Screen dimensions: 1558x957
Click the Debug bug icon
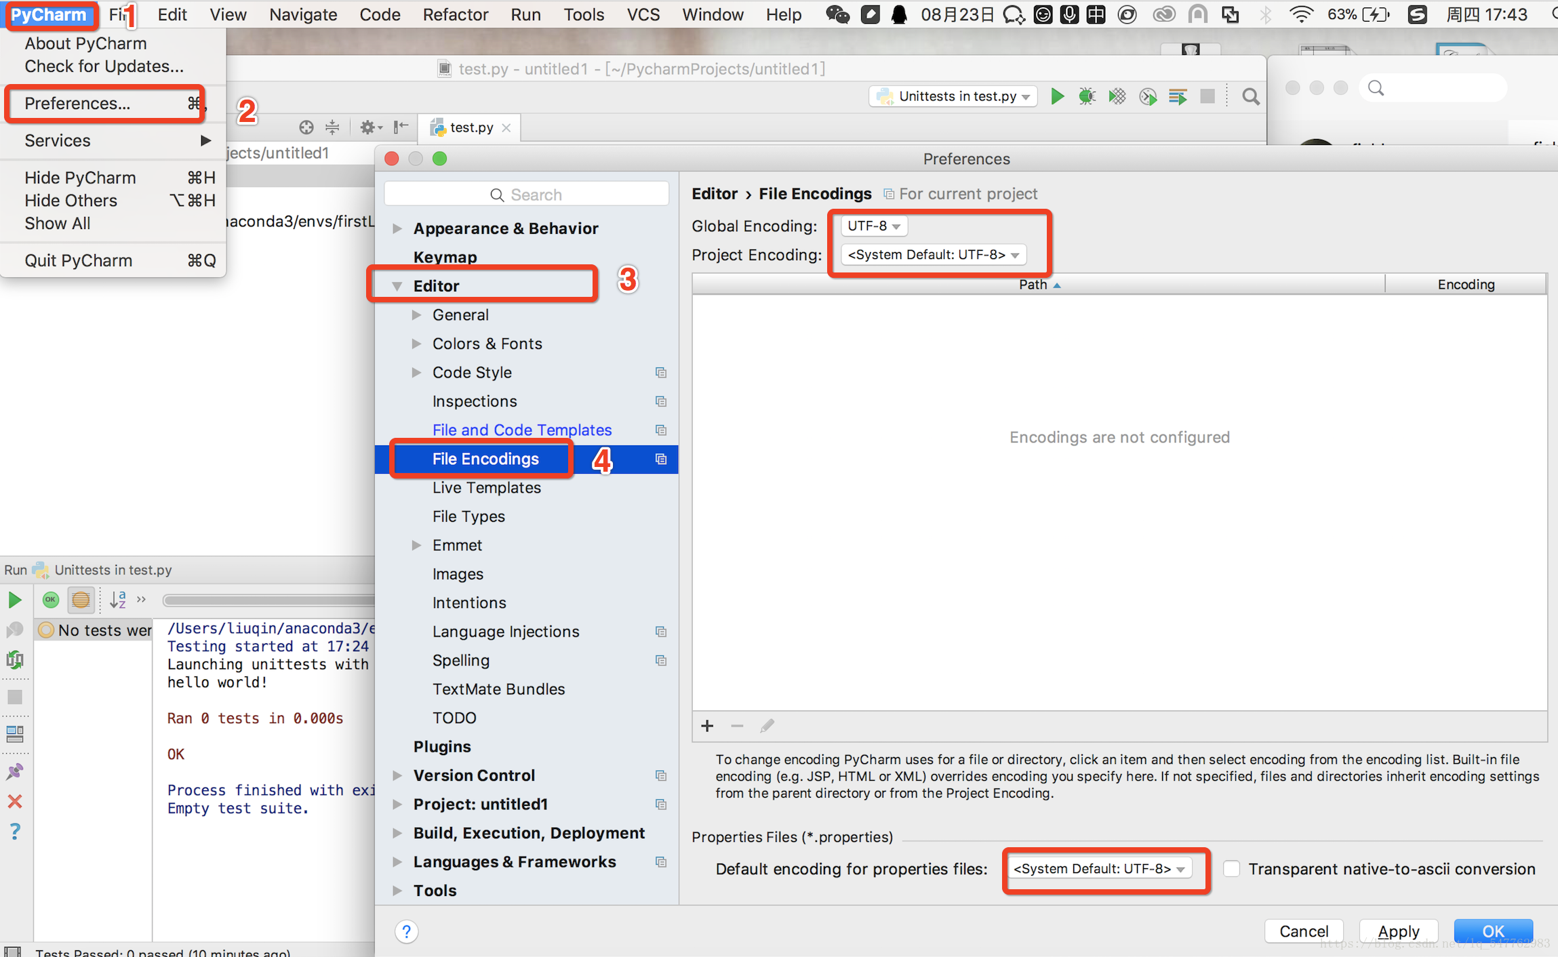(1087, 96)
